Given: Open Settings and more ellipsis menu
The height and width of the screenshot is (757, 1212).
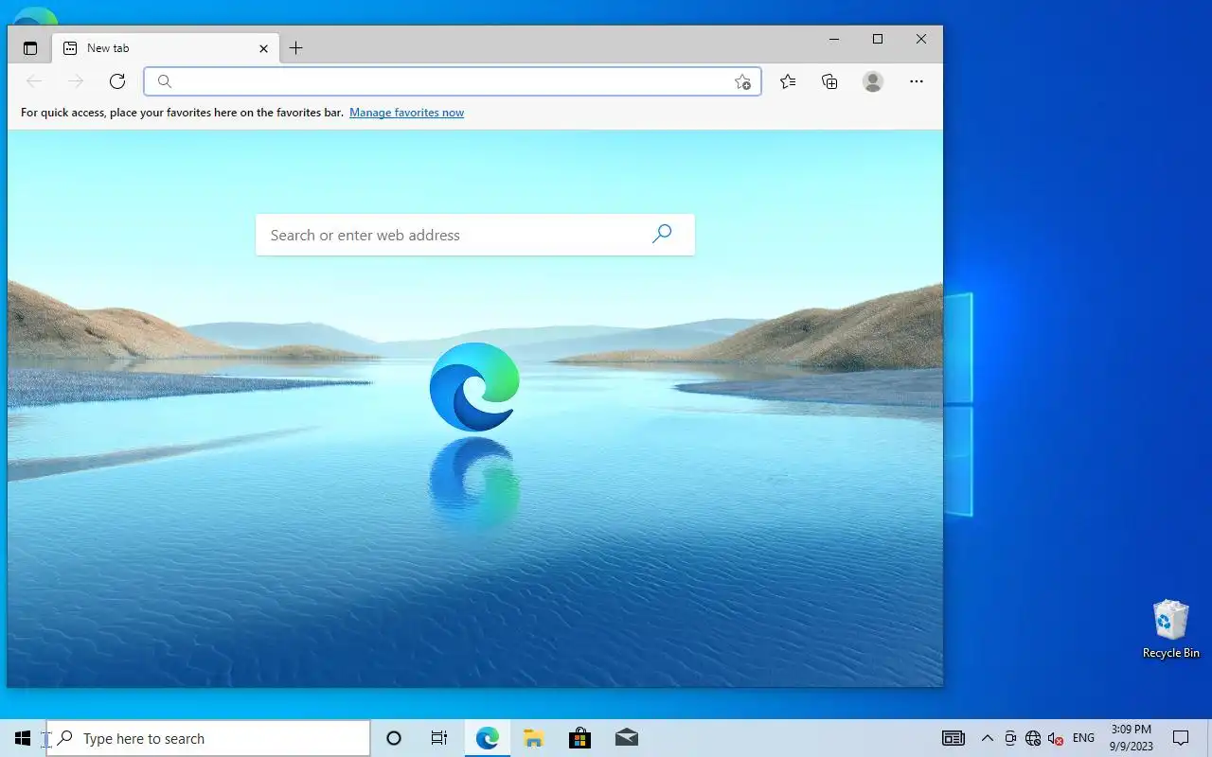Looking at the screenshot, I should [916, 81].
